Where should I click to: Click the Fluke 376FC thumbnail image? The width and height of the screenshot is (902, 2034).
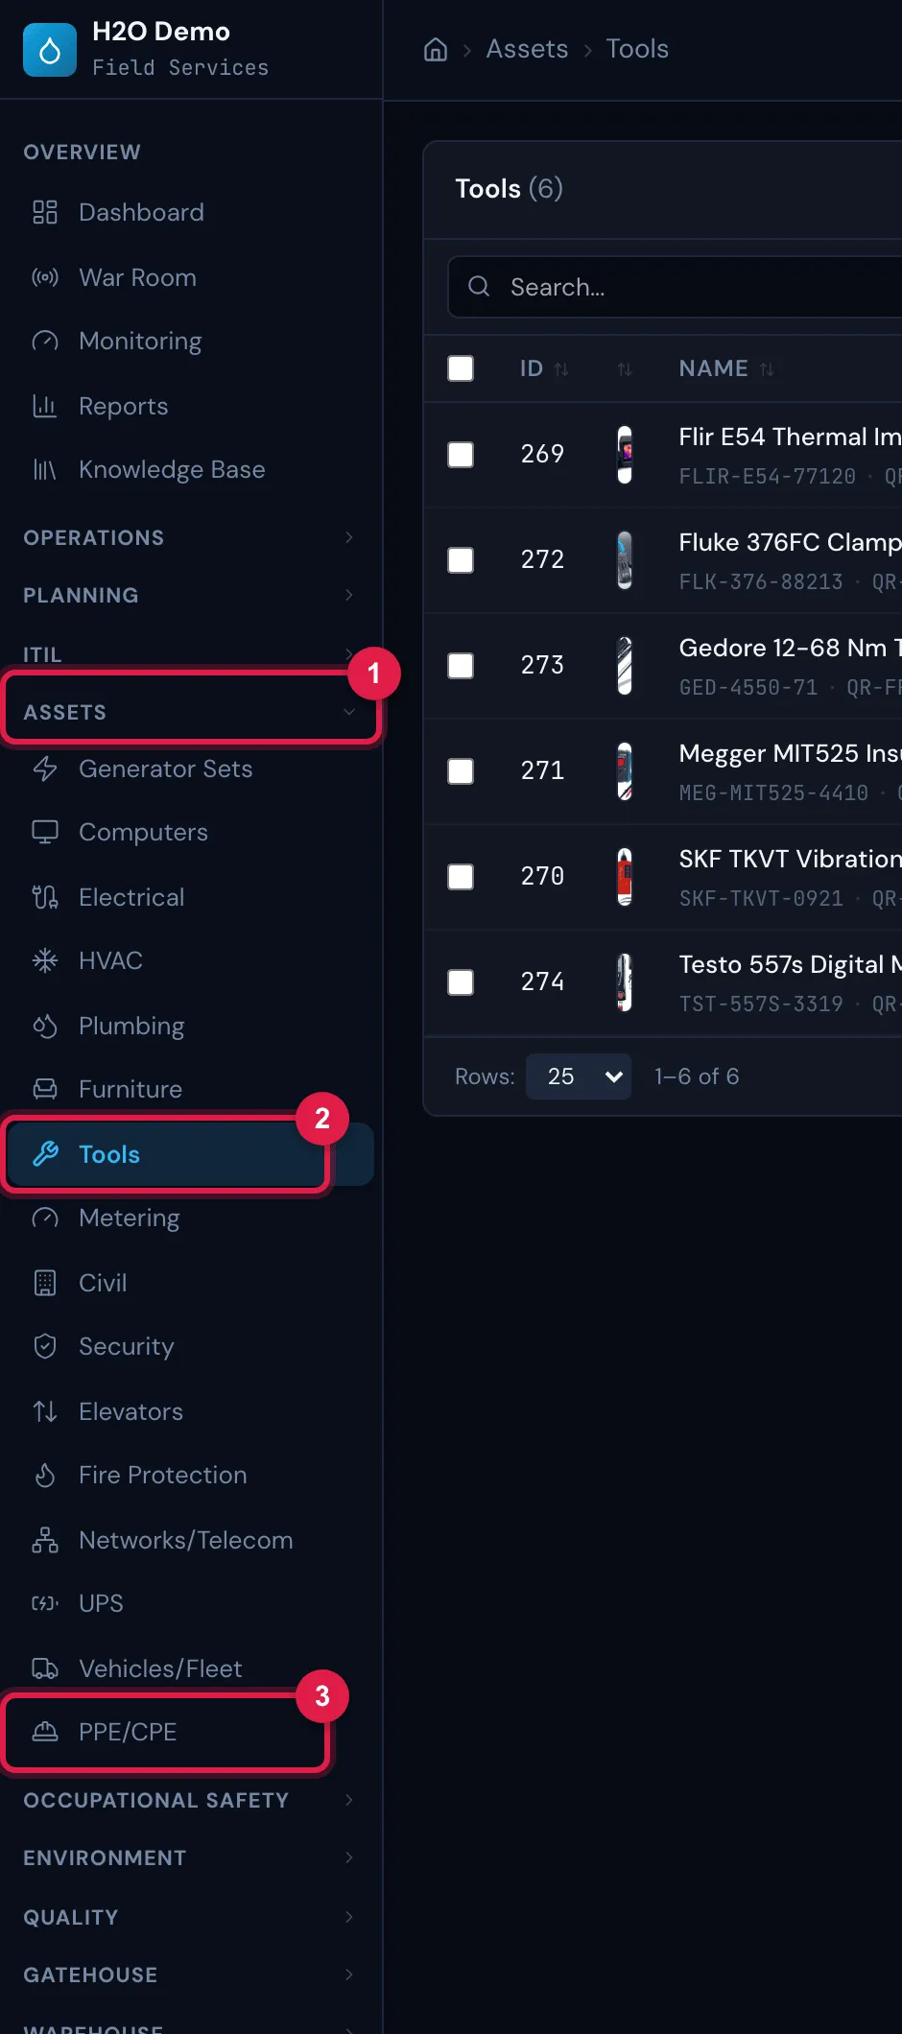tap(625, 560)
